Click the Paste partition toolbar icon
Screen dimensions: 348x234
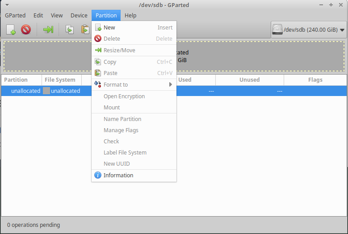pyautogui.click(x=85, y=29)
